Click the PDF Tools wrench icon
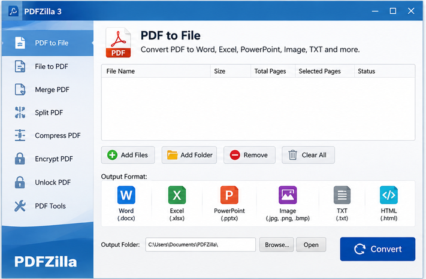This screenshot has height=279, width=426. (20, 206)
